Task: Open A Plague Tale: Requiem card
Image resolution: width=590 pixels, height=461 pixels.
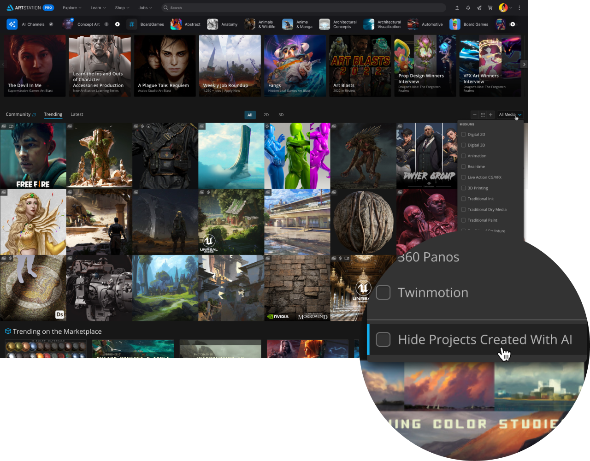Action: pyautogui.click(x=165, y=66)
